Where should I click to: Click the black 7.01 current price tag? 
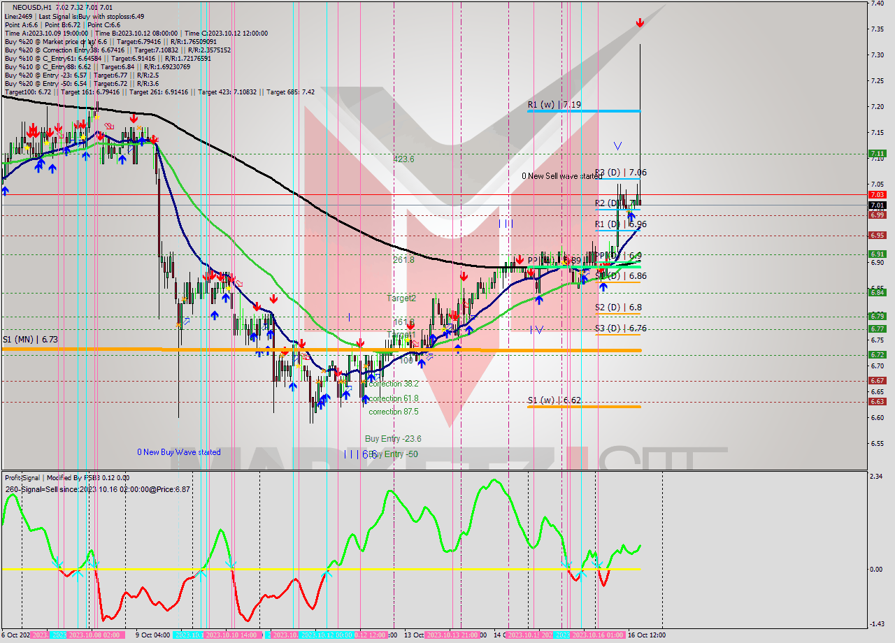877,205
